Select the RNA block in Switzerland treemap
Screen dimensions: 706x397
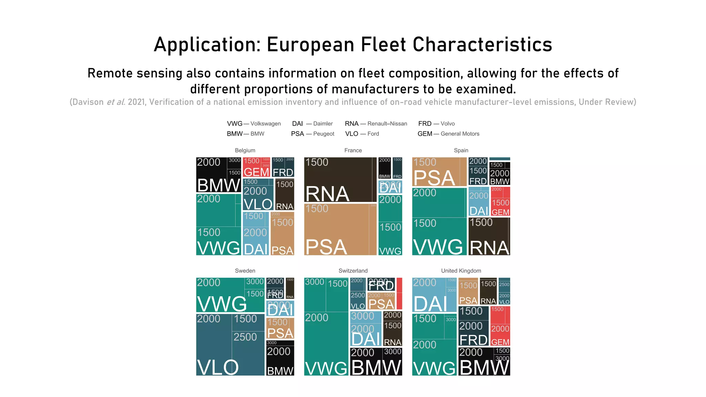click(393, 329)
